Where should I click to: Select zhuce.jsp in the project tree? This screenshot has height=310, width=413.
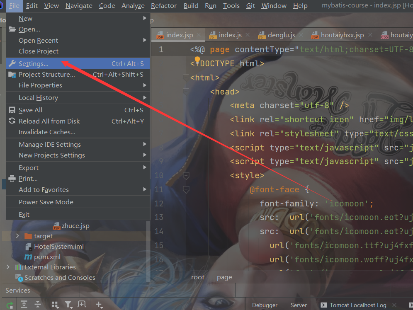coord(71,226)
